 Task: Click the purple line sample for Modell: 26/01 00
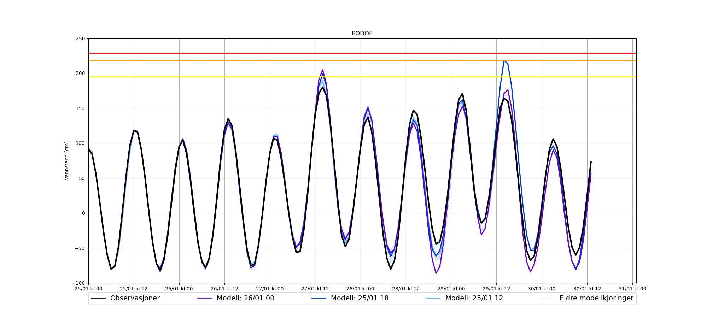pyautogui.click(x=205, y=298)
